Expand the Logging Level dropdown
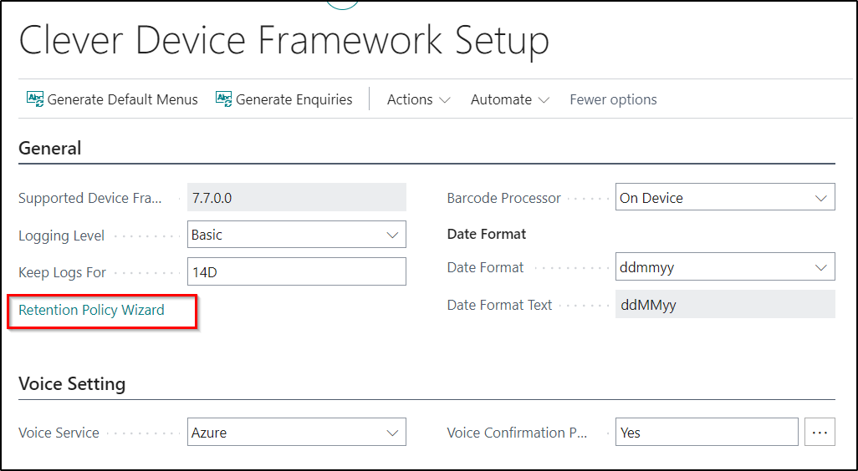 297,235
